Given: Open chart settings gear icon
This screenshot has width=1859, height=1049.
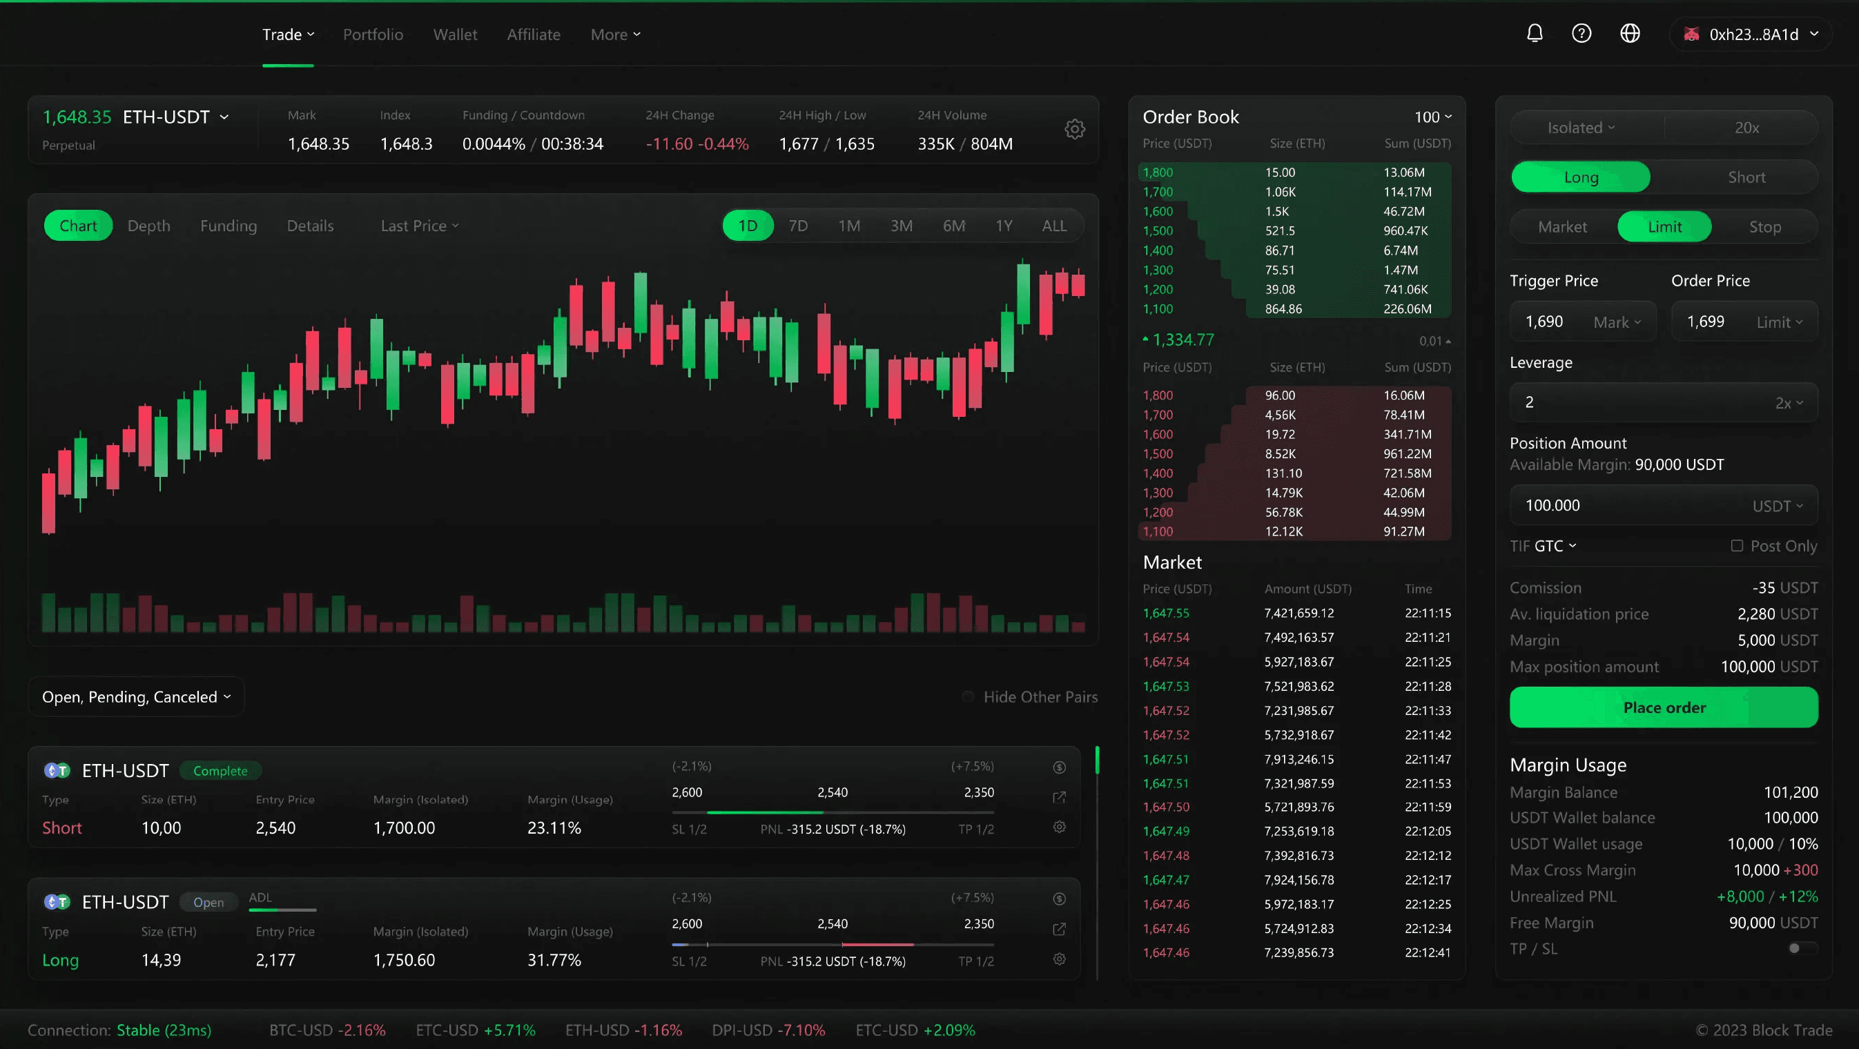Looking at the screenshot, I should (x=1075, y=129).
